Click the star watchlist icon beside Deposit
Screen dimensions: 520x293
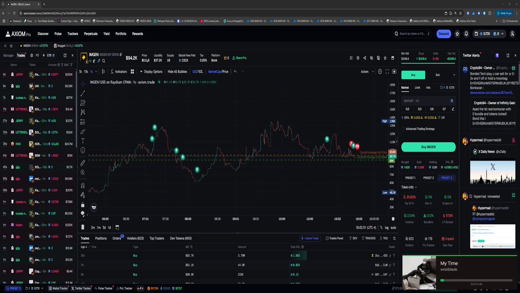tap(457, 33)
